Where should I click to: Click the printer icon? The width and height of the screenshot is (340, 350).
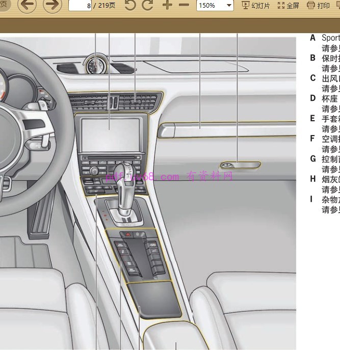(x=311, y=6)
